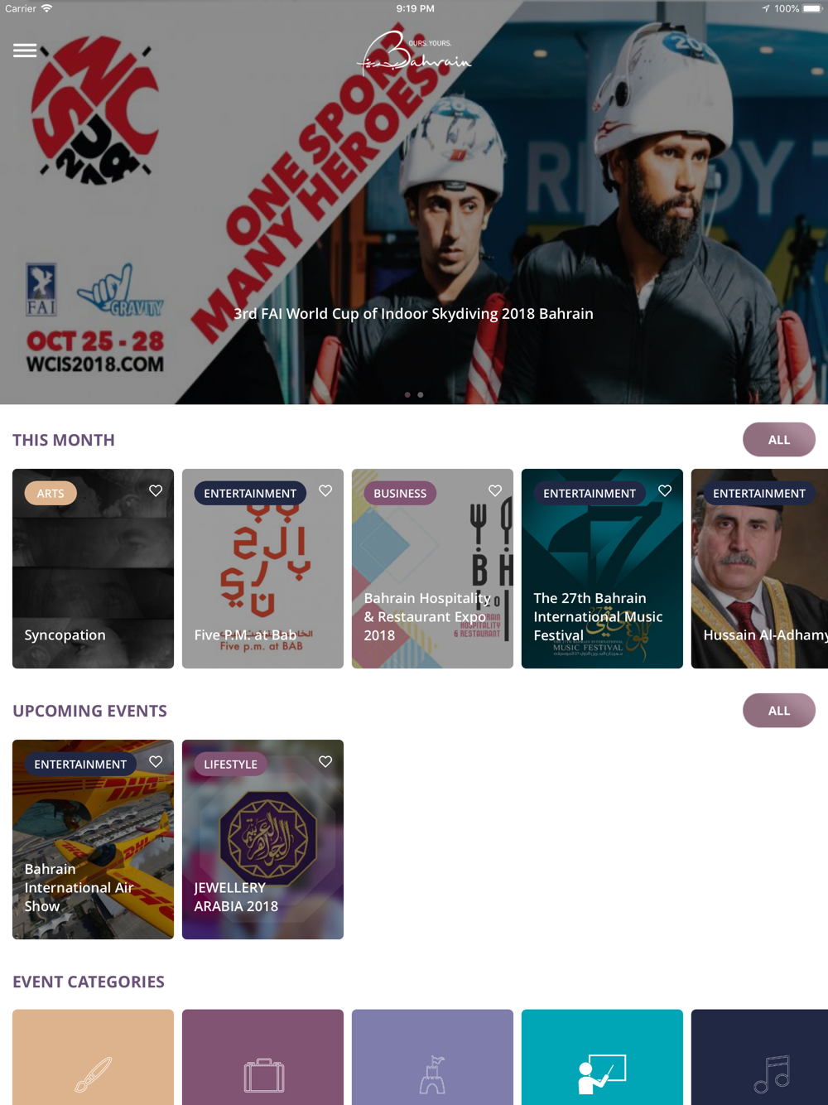828x1105 pixels.
Task: Open the briefcase Business category tile
Action: tap(262, 1057)
